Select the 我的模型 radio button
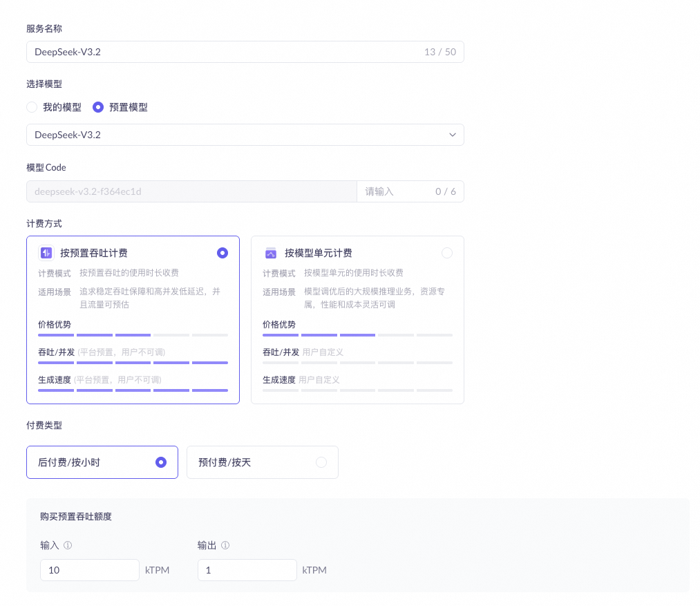Viewport: 700px width, 606px height. coord(32,107)
